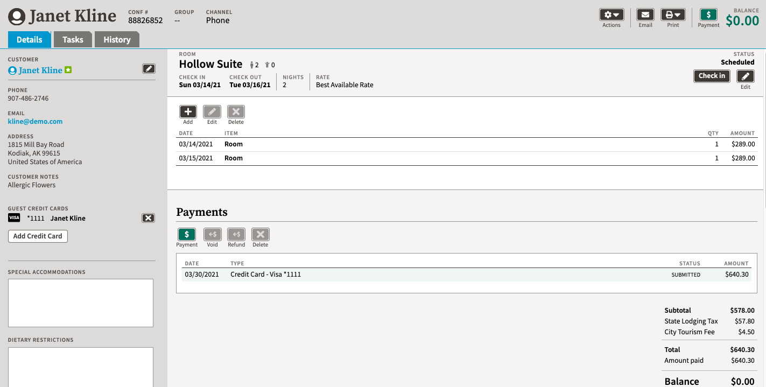Edit reservation using pencil icon near Status
The width and height of the screenshot is (766, 387).
pos(745,76)
